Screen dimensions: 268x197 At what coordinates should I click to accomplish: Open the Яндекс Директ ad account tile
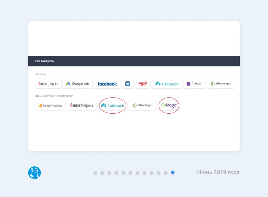pyautogui.click(x=48, y=84)
